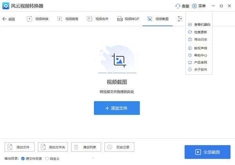This screenshot has width=235, height=165.
Task: Click the copyright icon beside 版权声明
Action: (190, 48)
